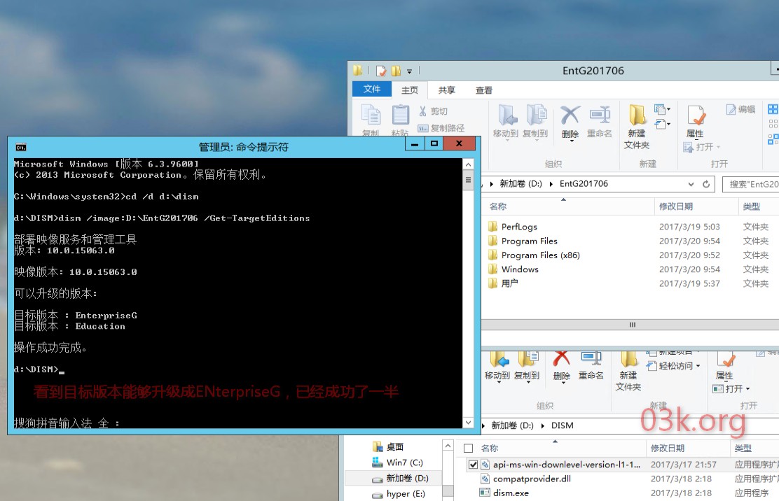Viewport: 779px width, 501px height.
Task: Click EntG201706 breadcrumb in address bar
Action: 584,184
